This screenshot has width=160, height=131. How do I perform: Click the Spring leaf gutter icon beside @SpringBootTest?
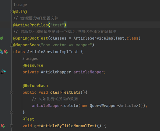click(1, 38)
